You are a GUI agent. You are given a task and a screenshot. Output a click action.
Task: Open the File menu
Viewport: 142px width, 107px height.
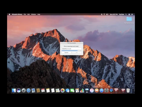(25, 14)
